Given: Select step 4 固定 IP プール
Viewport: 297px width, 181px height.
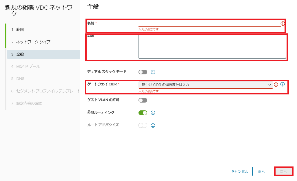Looking at the screenshot, I should [x=28, y=66].
